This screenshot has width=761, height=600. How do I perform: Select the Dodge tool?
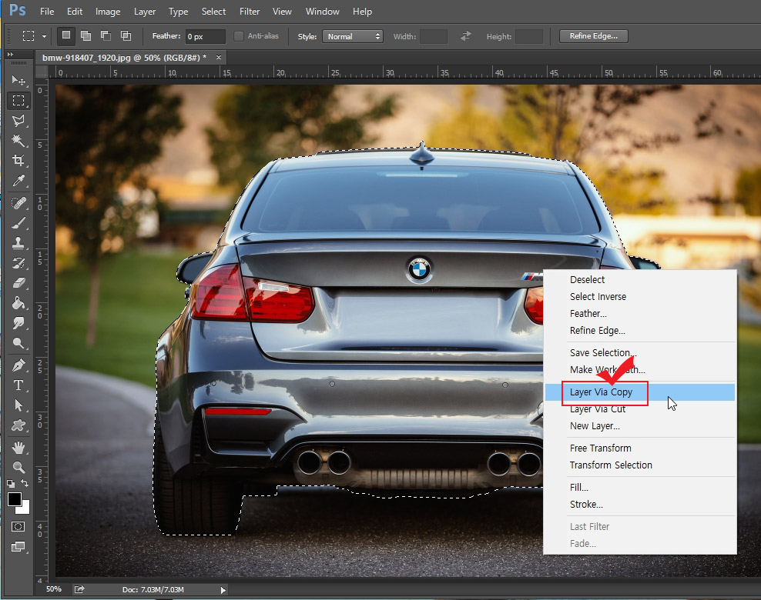18,343
